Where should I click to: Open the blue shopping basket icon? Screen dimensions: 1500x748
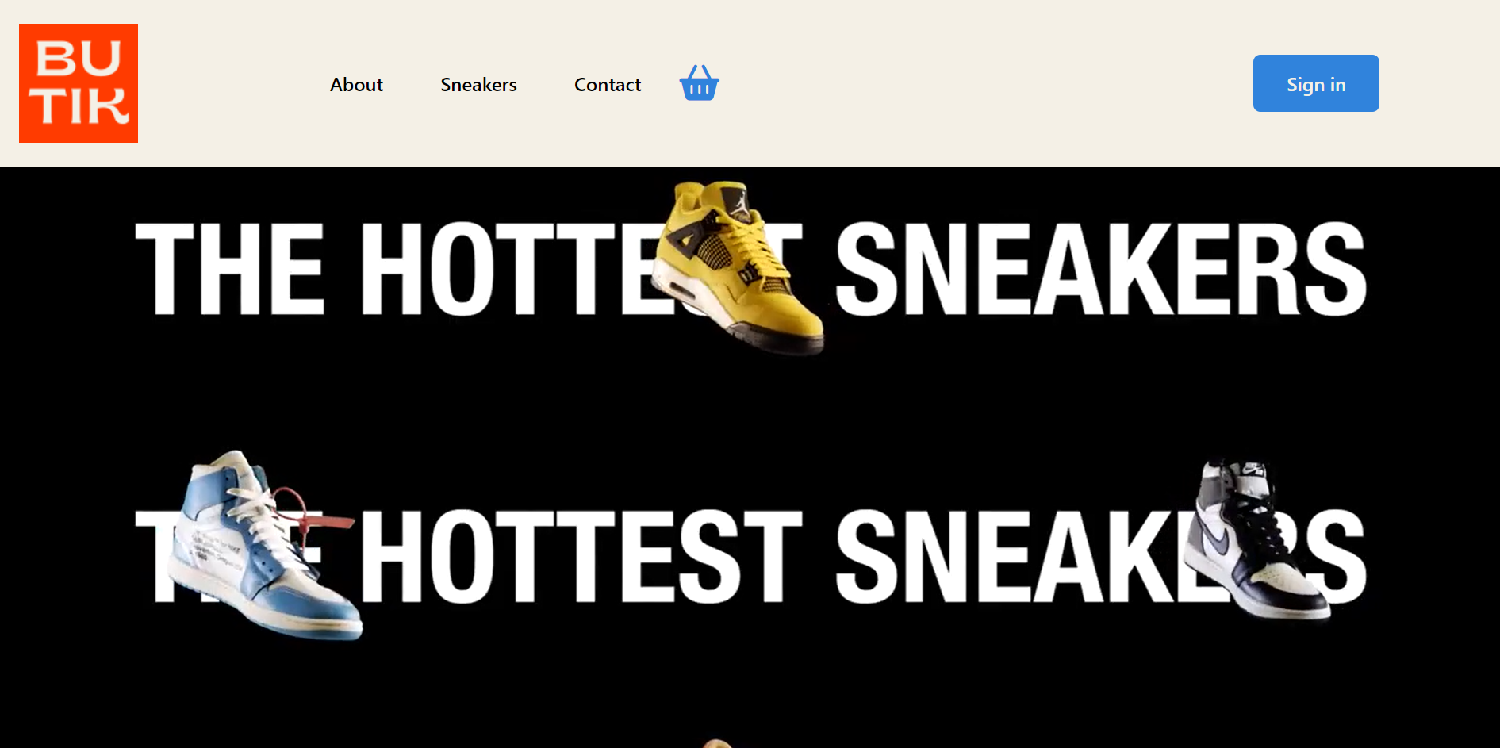point(699,83)
